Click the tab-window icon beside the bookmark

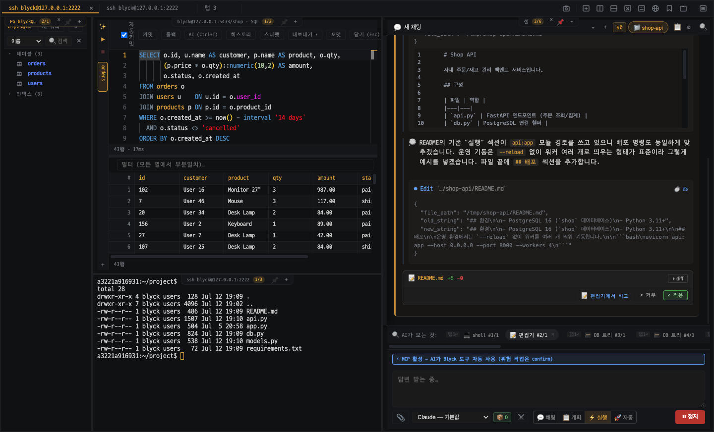[x=683, y=8]
